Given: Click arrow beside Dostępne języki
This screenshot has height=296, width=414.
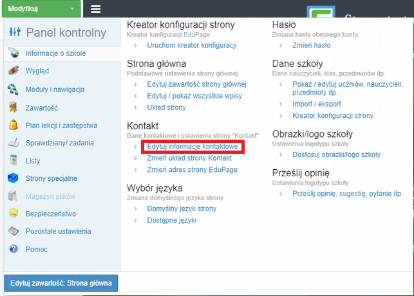Looking at the screenshot, I should (x=135, y=221).
